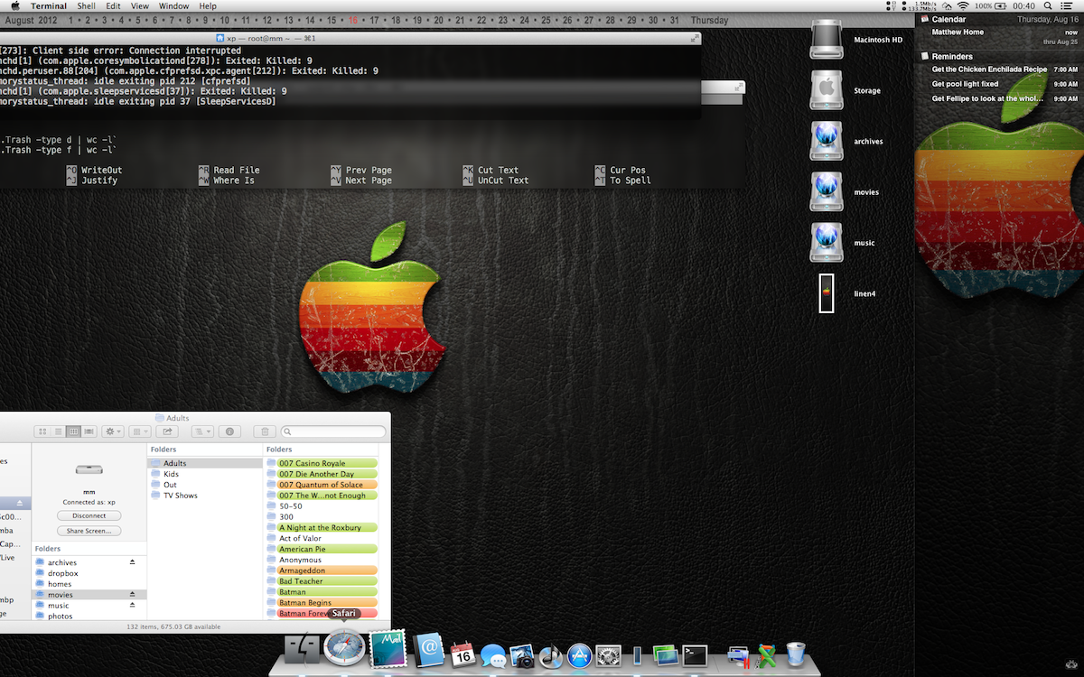Open Storage drive on desktop

coord(827,90)
